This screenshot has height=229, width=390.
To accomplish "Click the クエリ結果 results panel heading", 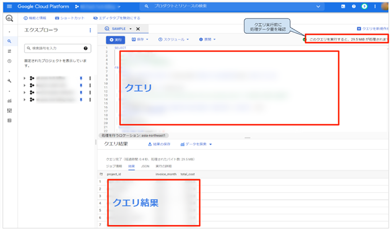I will click(116, 144).
